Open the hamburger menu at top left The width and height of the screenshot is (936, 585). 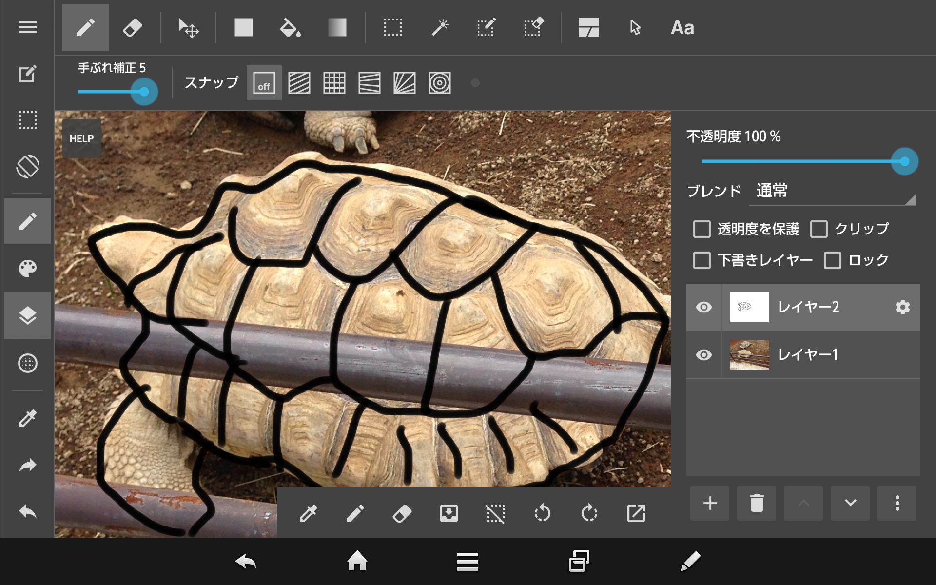tap(27, 27)
